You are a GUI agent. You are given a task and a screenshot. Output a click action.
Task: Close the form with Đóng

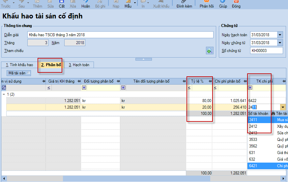(236, 4)
